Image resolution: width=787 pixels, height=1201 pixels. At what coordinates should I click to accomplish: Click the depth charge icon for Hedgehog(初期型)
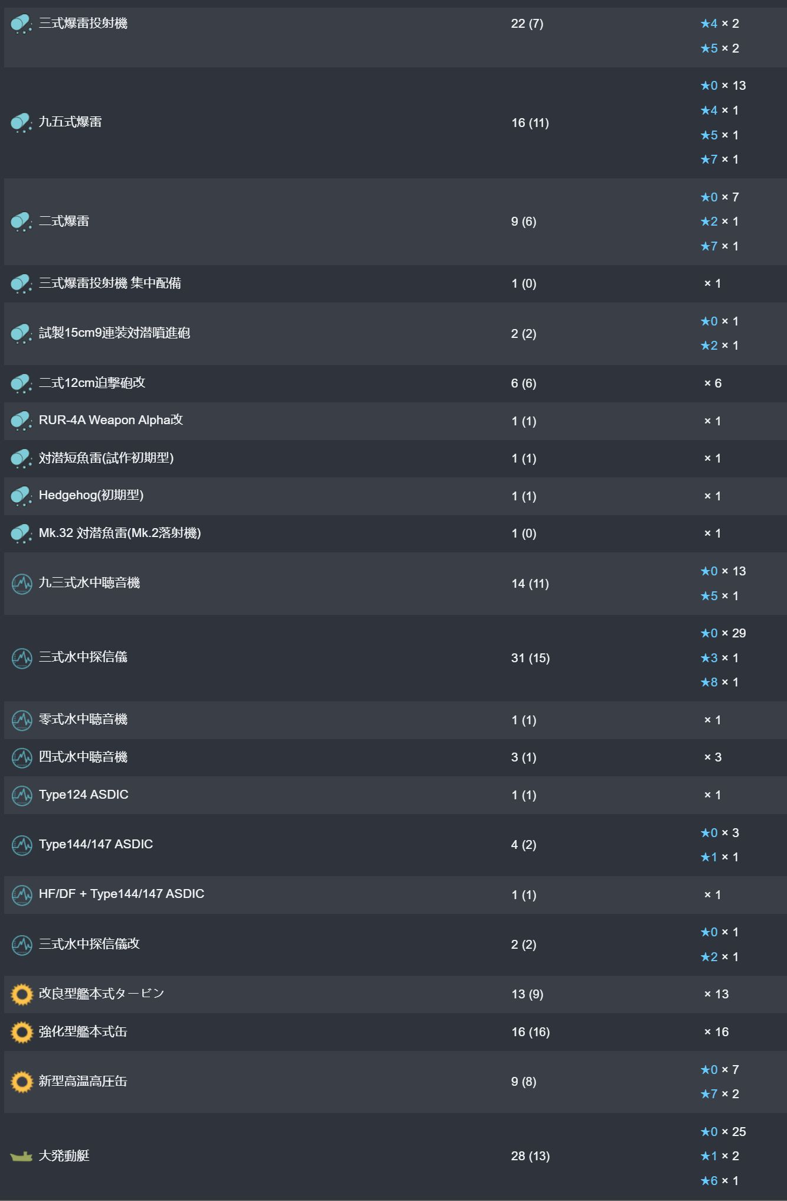point(21,496)
